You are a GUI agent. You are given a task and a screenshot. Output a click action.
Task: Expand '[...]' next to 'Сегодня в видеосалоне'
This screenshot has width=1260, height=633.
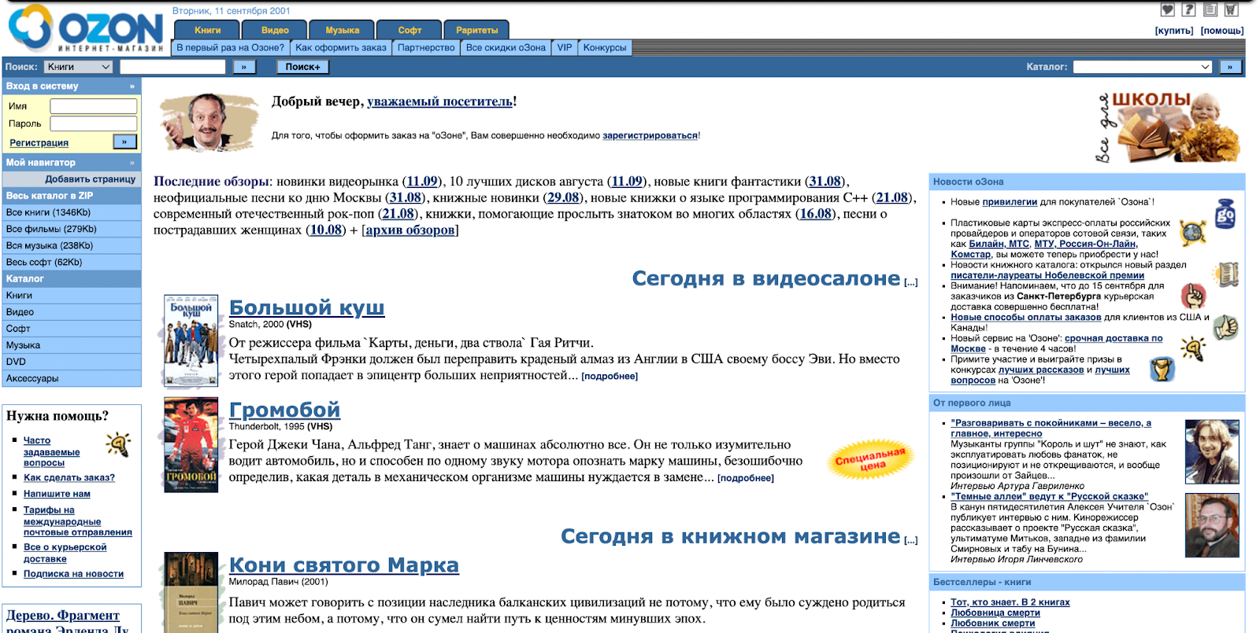[x=911, y=282]
